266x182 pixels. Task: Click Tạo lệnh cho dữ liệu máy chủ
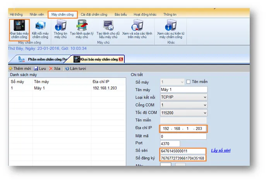[x=108, y=29]
